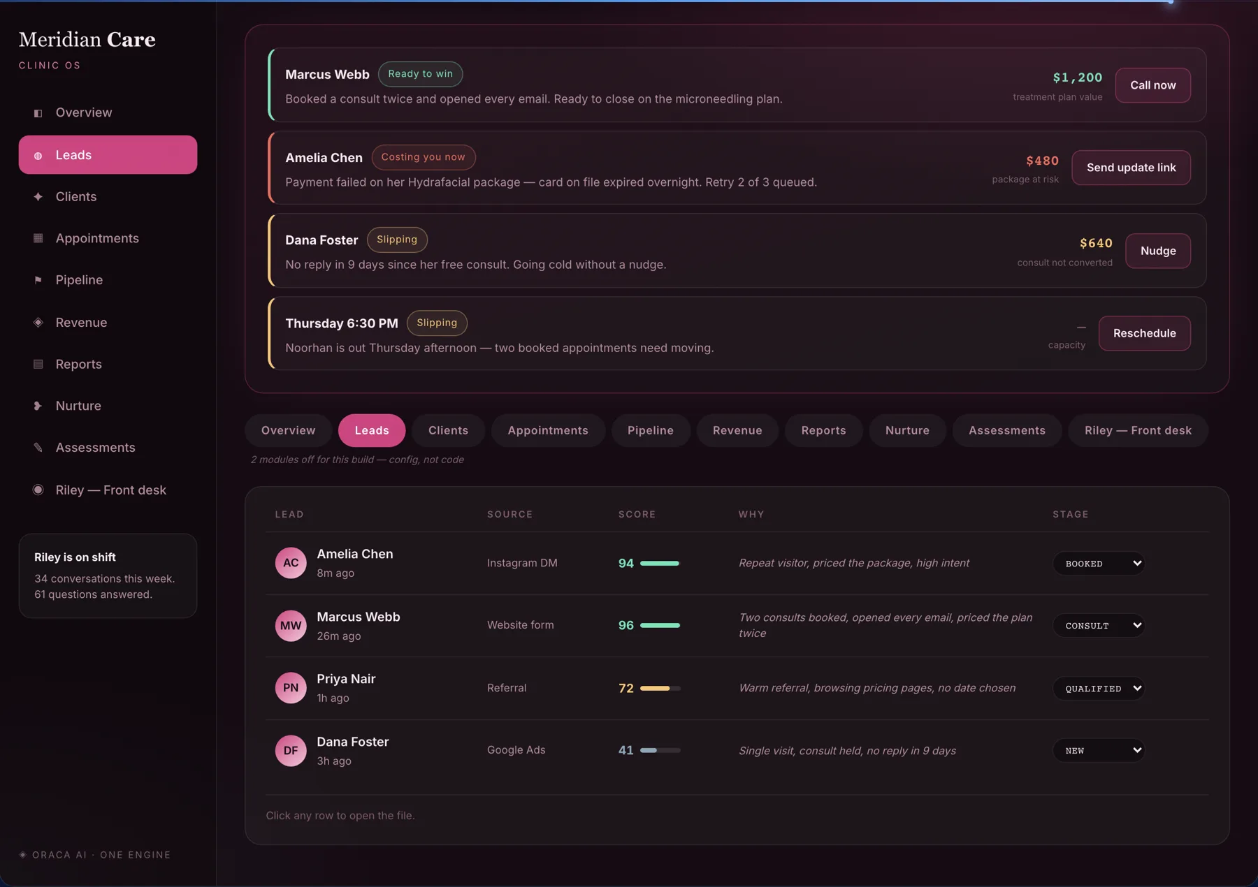
Task: Click Marcus Webb's MW avatar
Action: (x=291, y=626)
